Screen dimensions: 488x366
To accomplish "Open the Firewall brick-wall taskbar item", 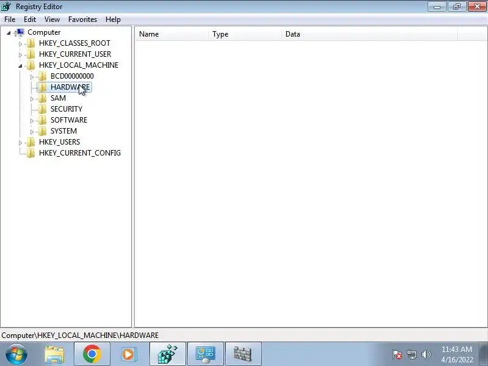I will pos(243,354).
